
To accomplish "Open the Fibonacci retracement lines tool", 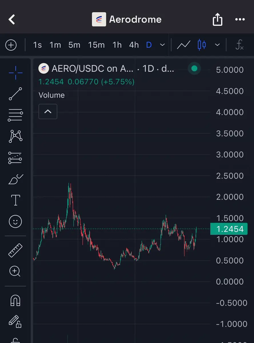I will tap(15, 115).
